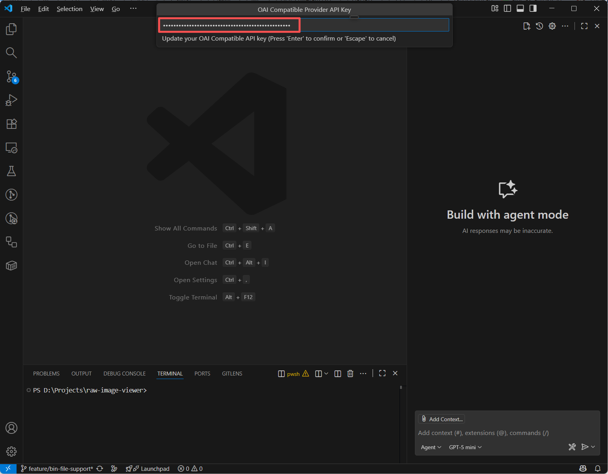Viewport: 608px width, 474px height.
Task: Click the Add Context... button
Action: [442, 419]
